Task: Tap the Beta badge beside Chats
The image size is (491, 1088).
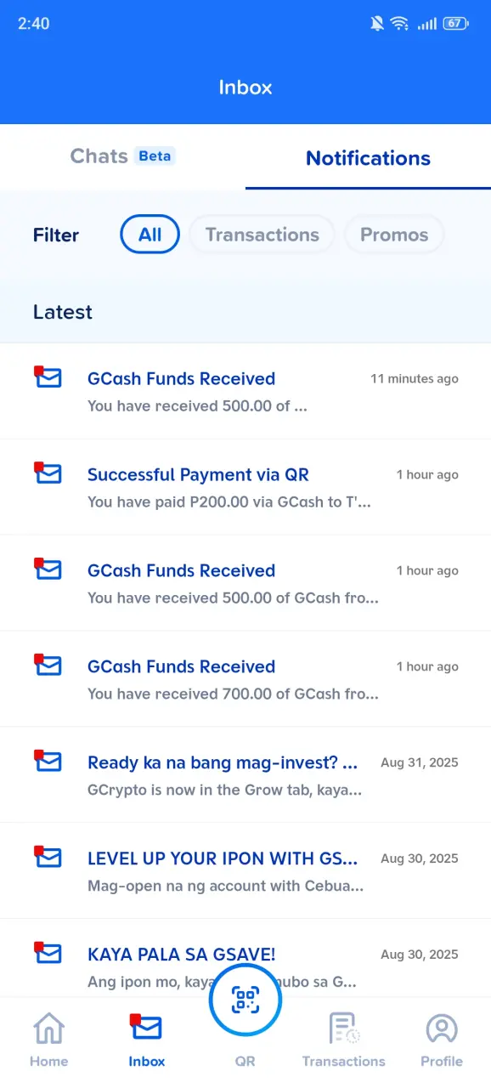Action: click(155, 156)
